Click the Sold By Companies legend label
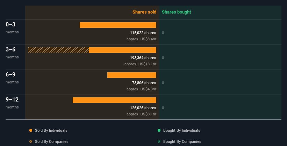Image resolution: width=287 pixels, height=146 pixels. pos(52,141)
